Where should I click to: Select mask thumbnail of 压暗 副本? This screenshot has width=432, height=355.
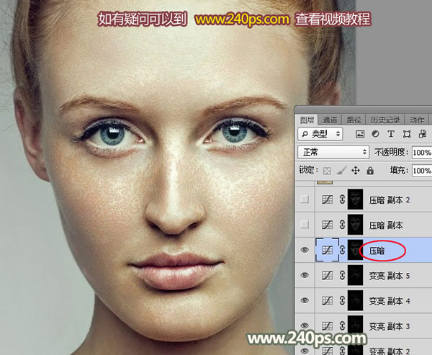pyautogui.click(x=355, y=225)
